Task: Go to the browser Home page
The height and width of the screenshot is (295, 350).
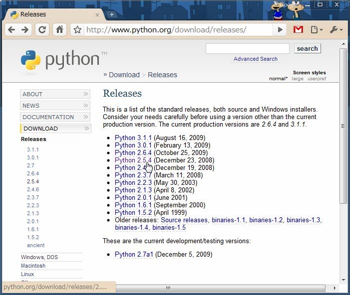Action: 59,30
